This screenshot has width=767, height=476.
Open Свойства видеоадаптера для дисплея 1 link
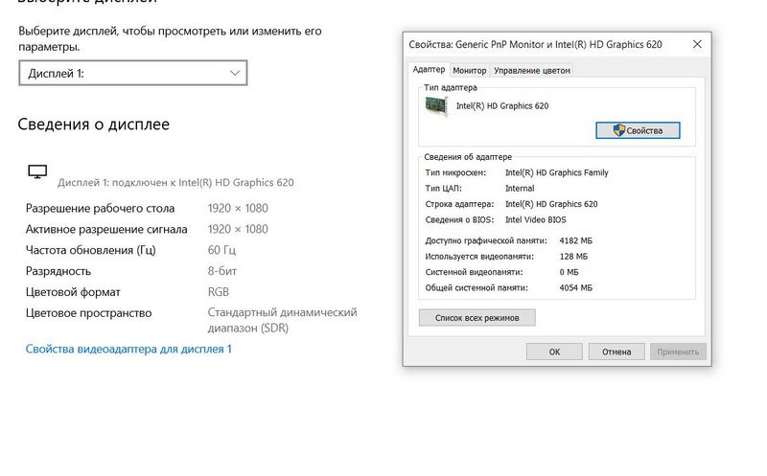coord(128,350)
